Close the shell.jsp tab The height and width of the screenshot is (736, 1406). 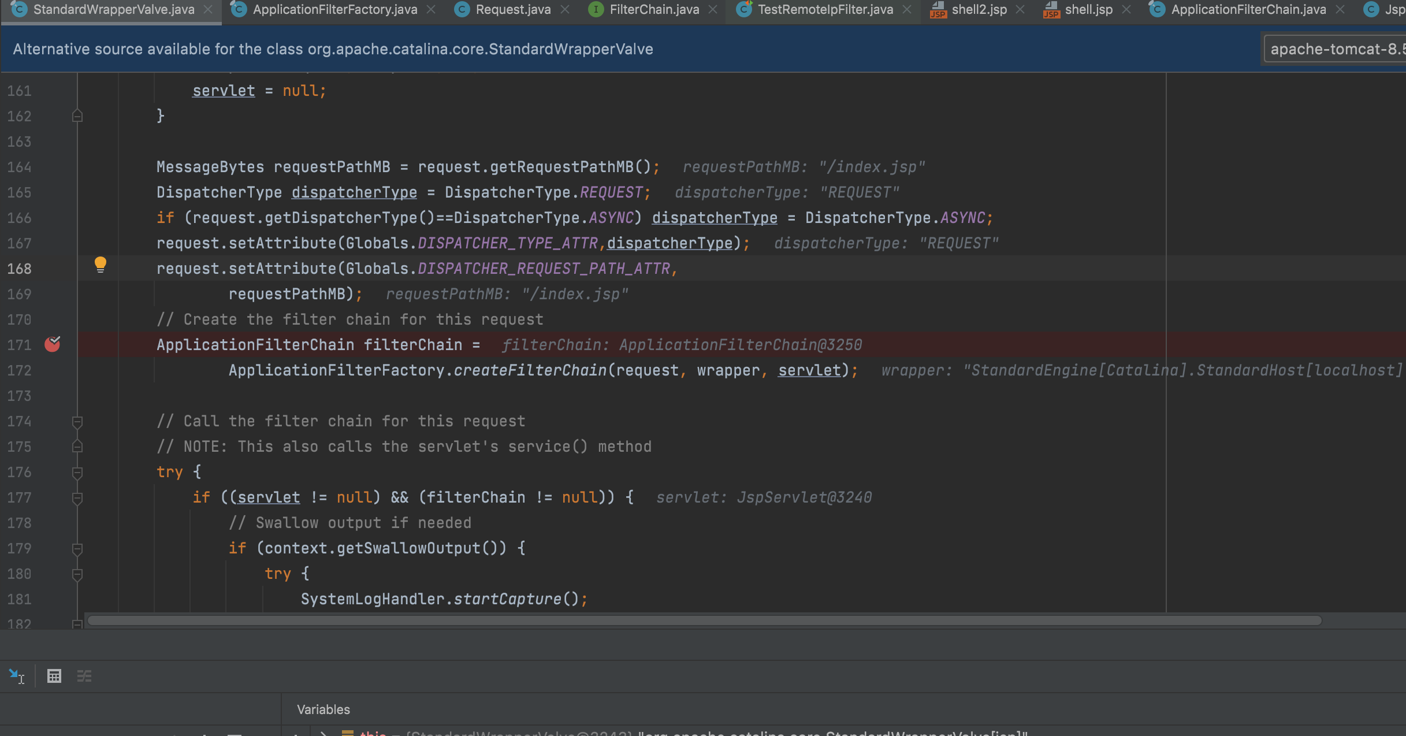[x=1126, y=9]
